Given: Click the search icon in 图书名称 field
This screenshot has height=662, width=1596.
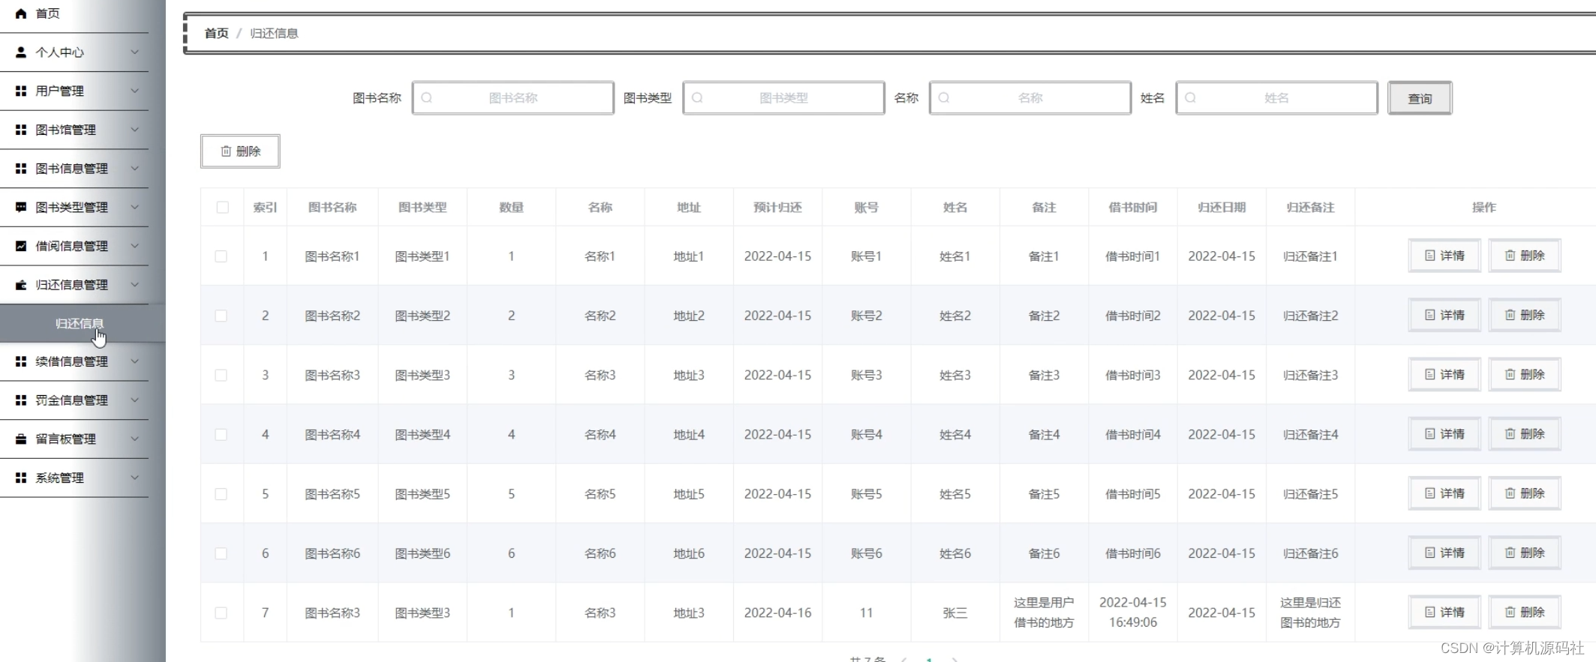Looking at the screenshot, I should (x=427, y=97).
